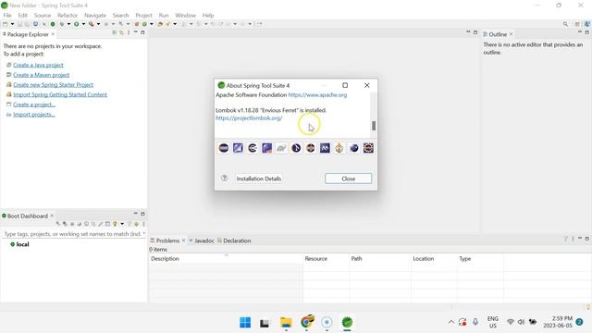Click Create a Maven project link
Screen dimensions: 592x333
pos(41,75)
